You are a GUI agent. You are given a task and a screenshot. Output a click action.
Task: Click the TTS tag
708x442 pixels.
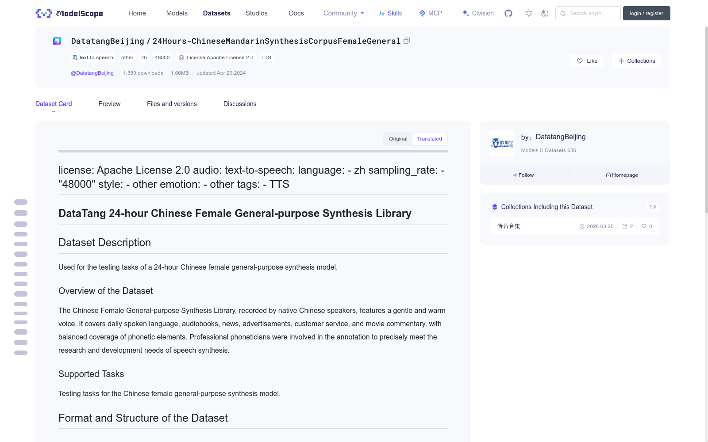(266, 57)
